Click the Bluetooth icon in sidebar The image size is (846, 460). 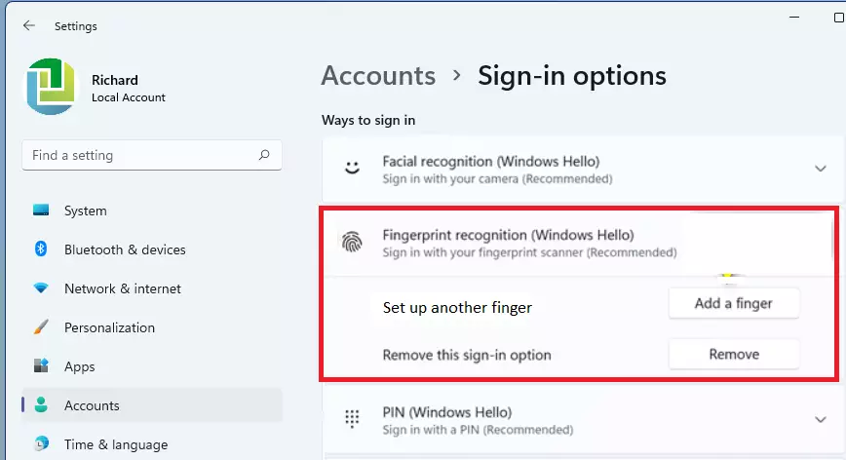click(41, 249)
